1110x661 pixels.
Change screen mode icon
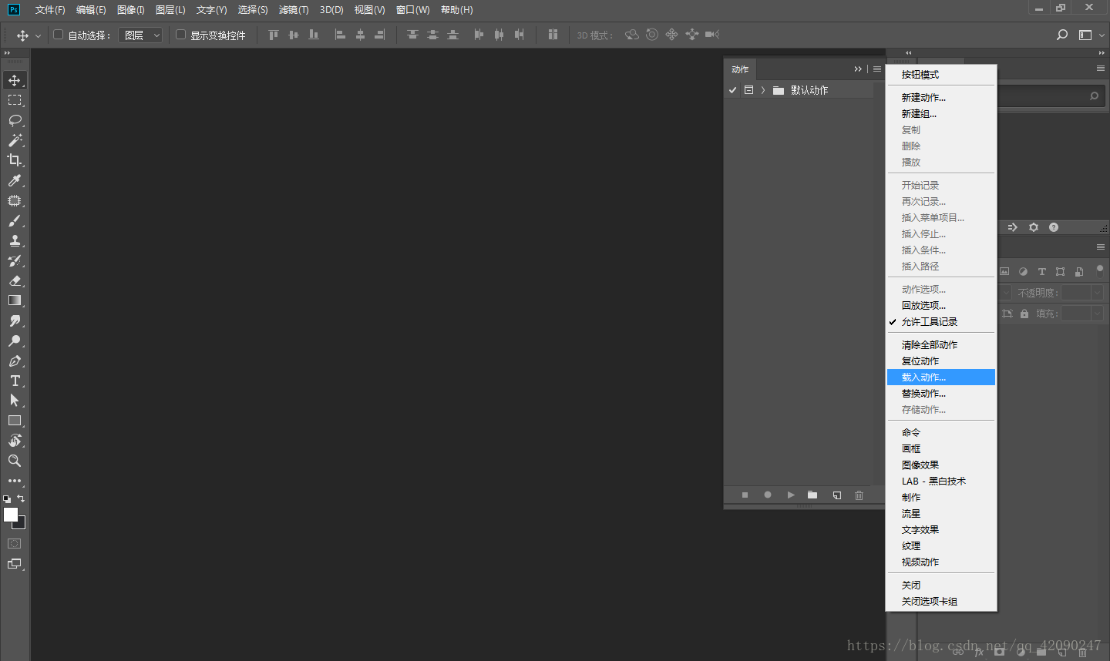click(15, 564)
